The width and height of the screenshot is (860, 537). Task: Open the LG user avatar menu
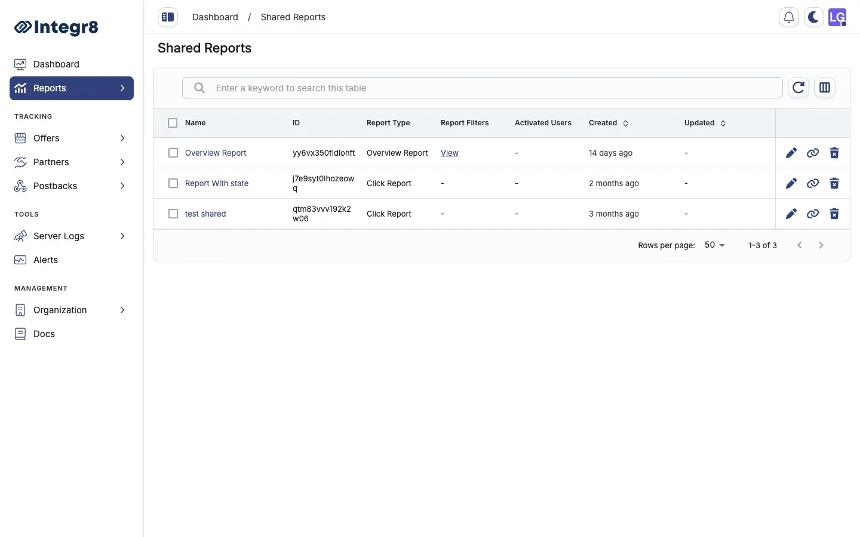coord(837,17)
